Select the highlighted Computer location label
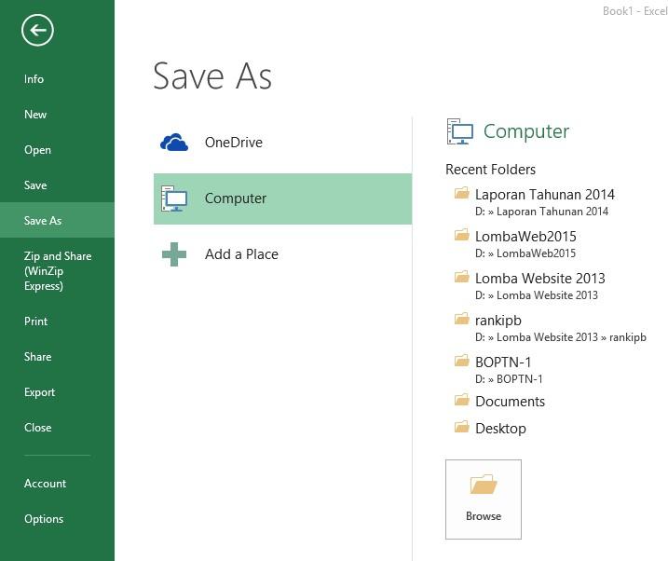668x561 pixels. click(x=236, y=198)
